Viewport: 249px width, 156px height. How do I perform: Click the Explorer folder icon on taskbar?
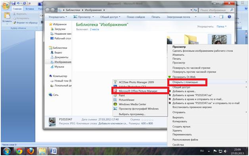(42, 151)
